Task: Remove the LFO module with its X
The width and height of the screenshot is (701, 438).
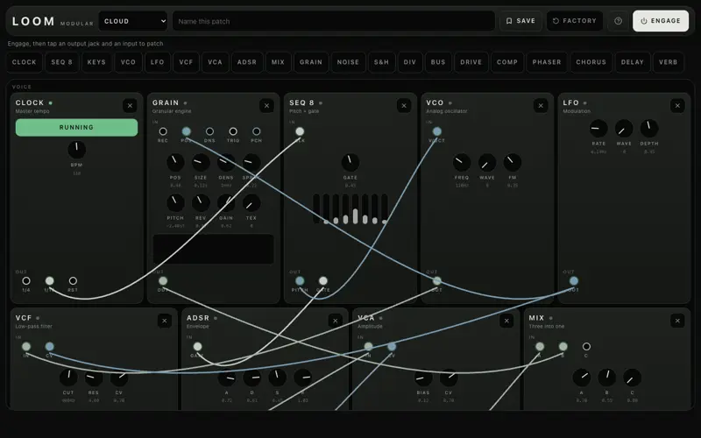Action: coord(677,105)
